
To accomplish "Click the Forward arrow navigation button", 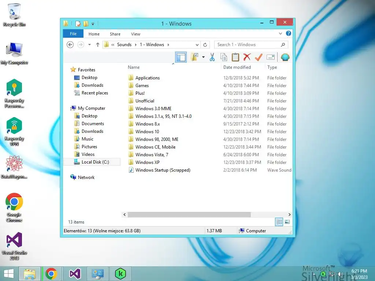I will click(81, 45).
